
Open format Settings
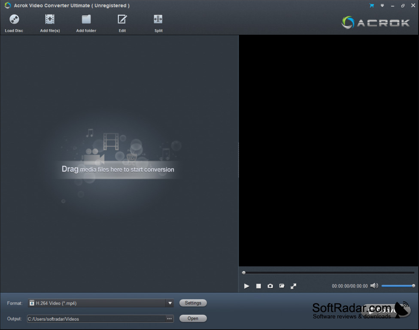click(193, 303)
